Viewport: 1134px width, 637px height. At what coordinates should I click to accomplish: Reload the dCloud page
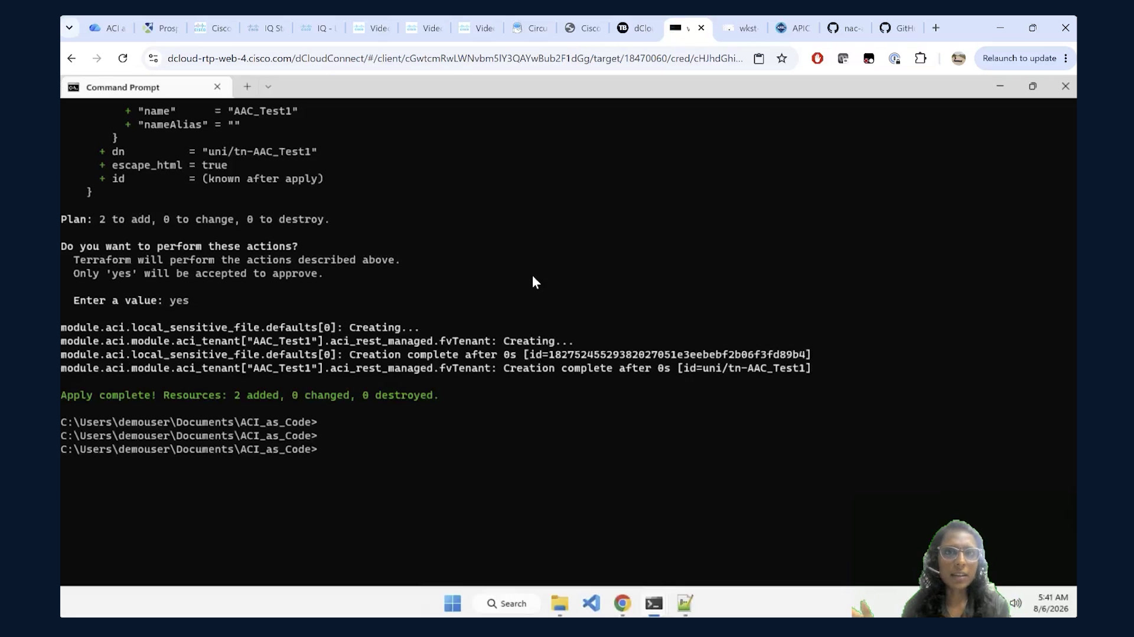(x=123, y=58)
